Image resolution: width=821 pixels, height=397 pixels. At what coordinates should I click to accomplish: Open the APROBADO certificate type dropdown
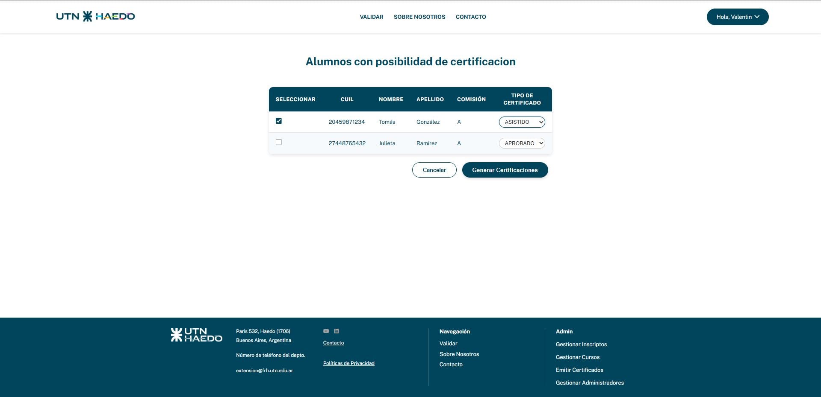[522, 143]
